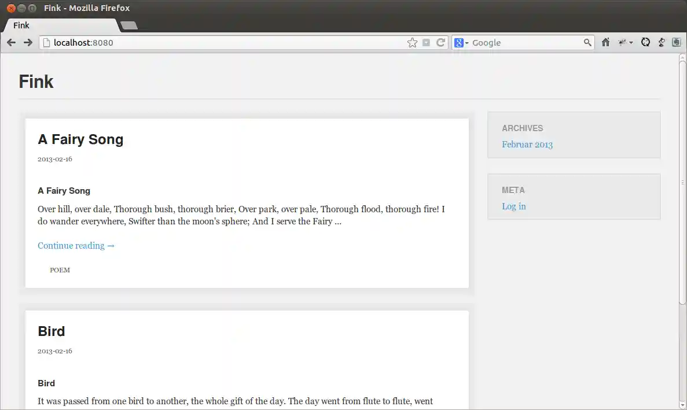The height and width of the screenshot is (410, 687).
Task: Click the rightmost gray toolbar extension icon
Action: click(677, 42)
